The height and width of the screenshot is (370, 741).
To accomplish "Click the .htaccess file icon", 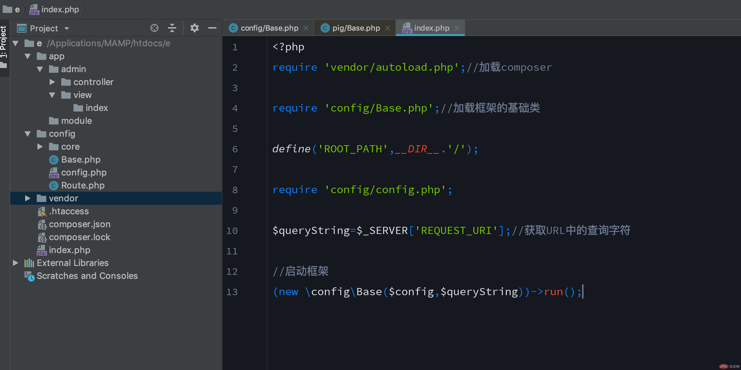I will (42, 212).
